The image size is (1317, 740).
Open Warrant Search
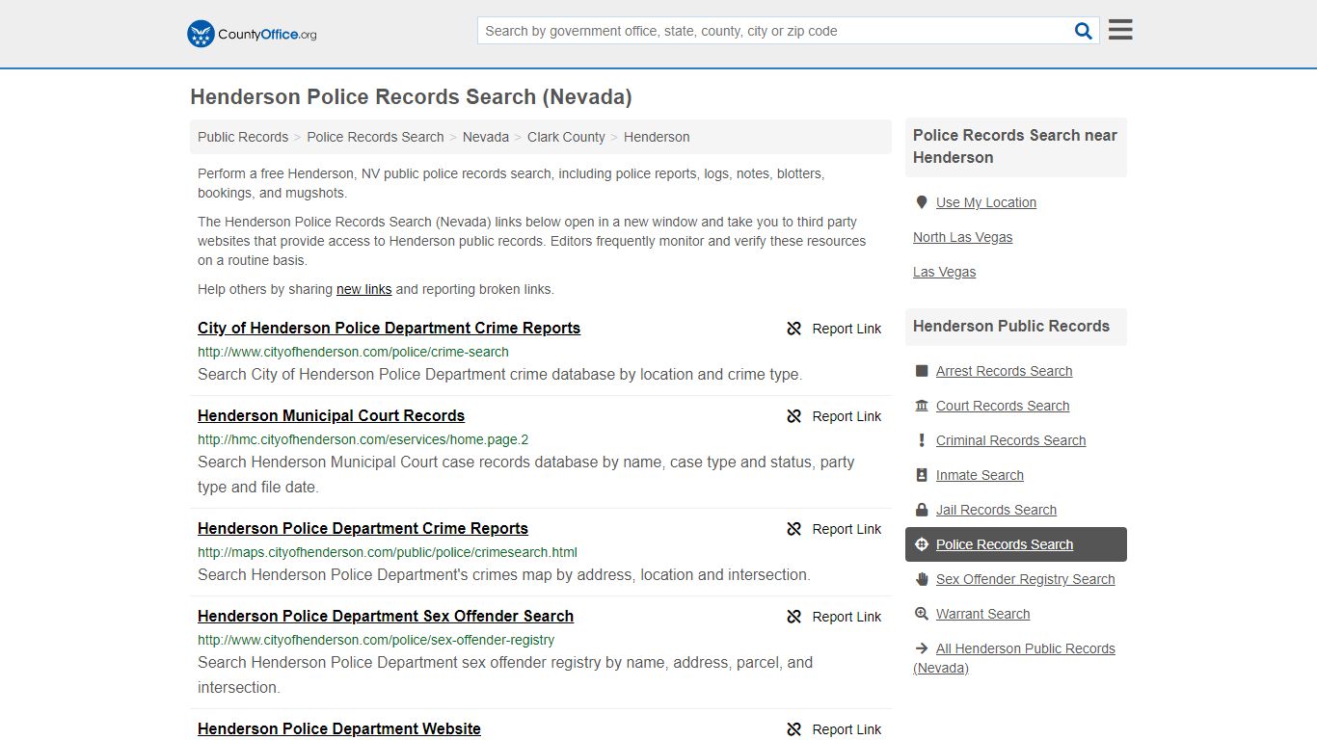point(982,614)
